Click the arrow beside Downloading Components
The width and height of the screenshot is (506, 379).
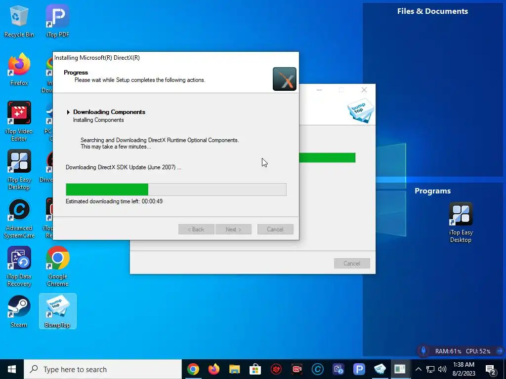pyautogui.click(x=68, y=112)
